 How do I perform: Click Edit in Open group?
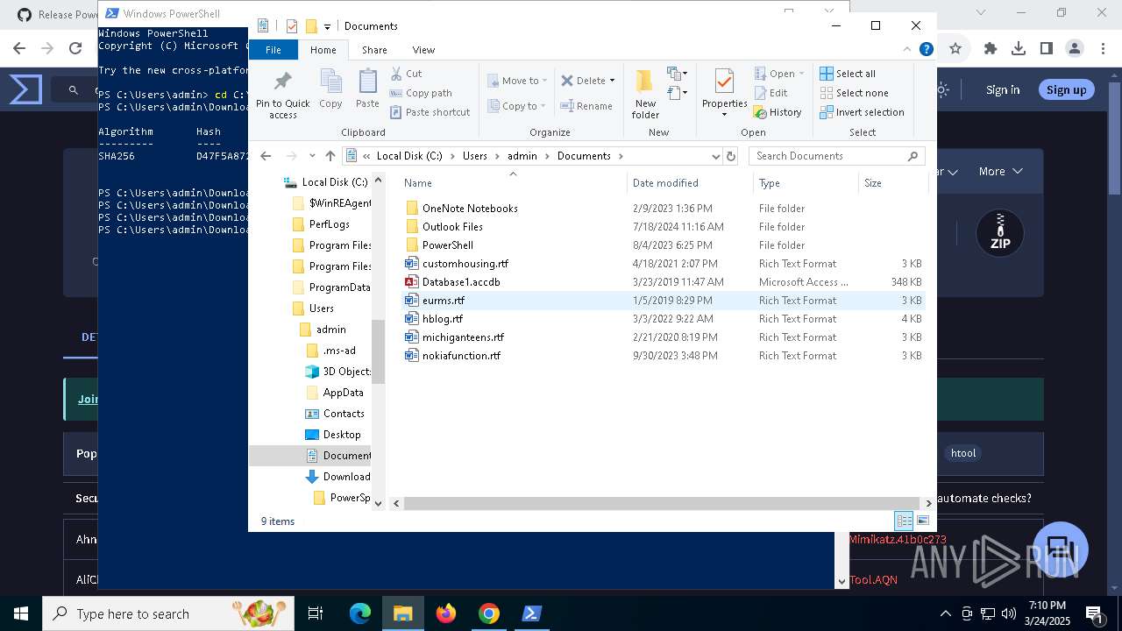coord(770,93)
